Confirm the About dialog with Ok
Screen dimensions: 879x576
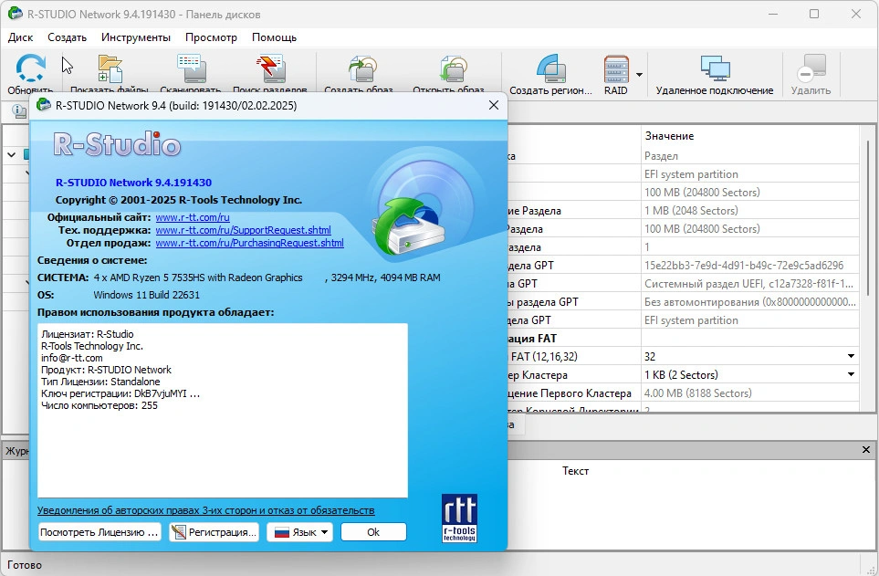pyautogui.click(x=373, y=531)
